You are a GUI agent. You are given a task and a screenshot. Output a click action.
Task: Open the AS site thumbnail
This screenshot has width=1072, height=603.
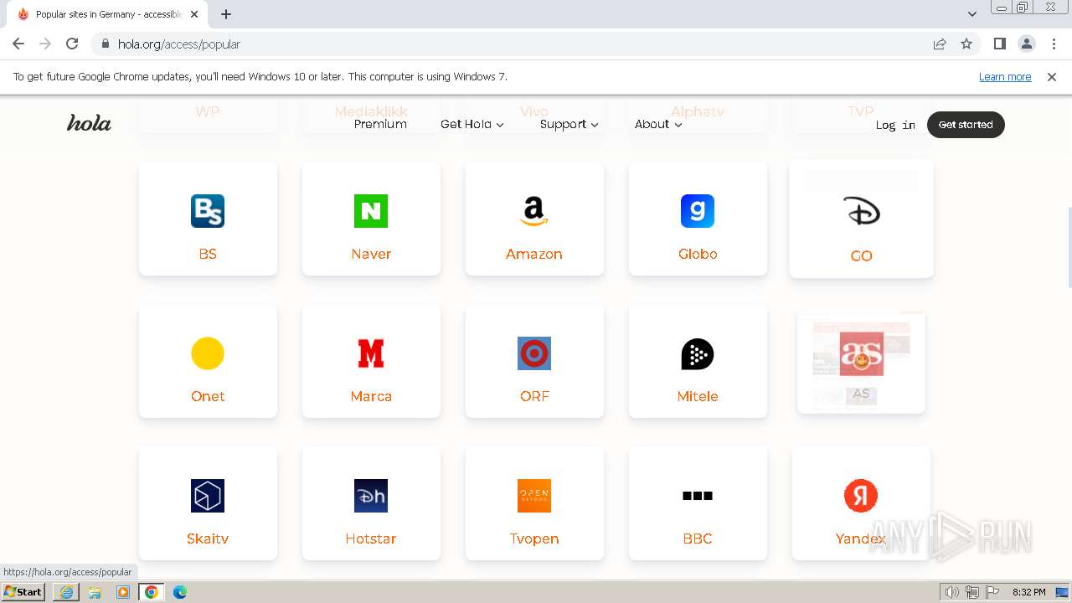pos(861,363)
